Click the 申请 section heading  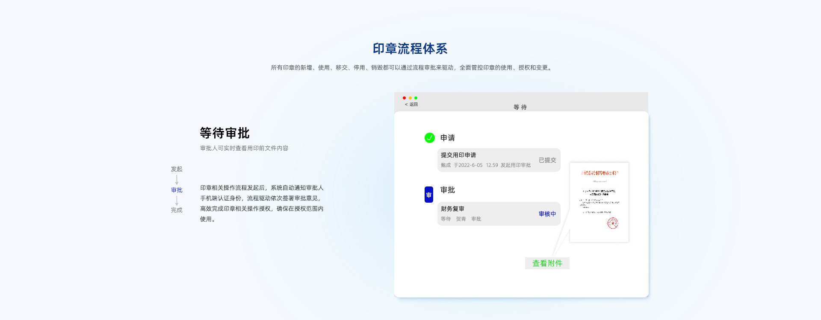(448, 138)
